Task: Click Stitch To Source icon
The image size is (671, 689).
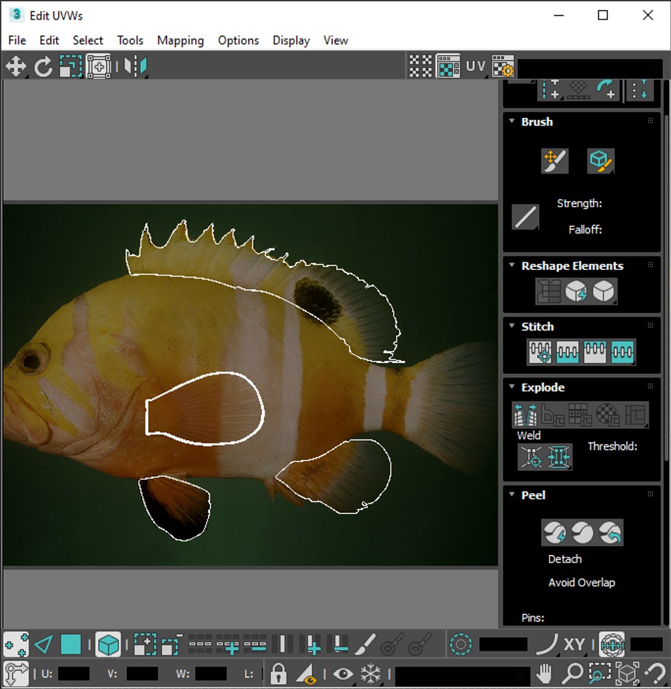Action: point(594,352)
